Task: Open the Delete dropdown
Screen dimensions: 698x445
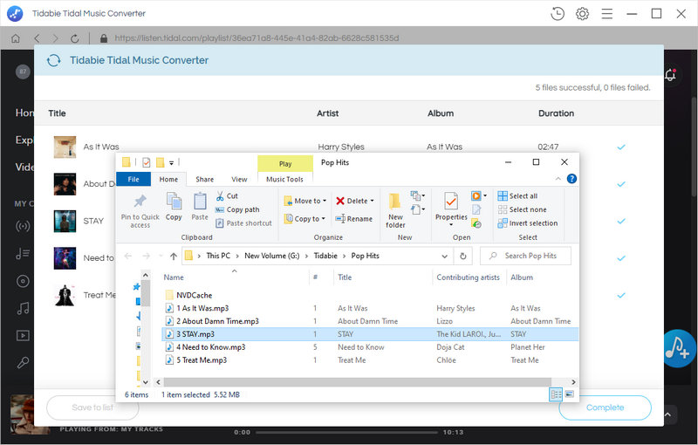Action: [355, 202]
